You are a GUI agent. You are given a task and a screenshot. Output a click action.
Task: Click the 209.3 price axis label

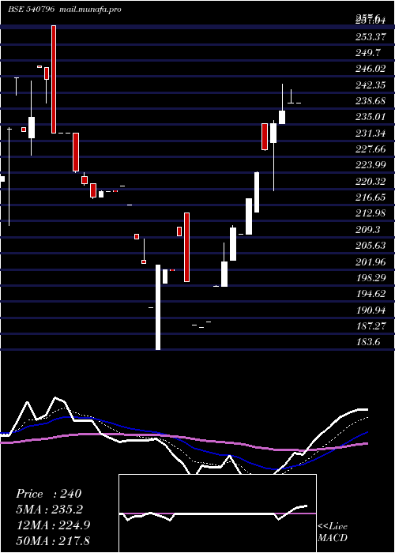pos(368,230)
